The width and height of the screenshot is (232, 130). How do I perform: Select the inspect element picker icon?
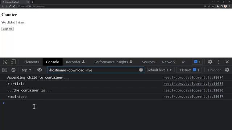point(5,62)
